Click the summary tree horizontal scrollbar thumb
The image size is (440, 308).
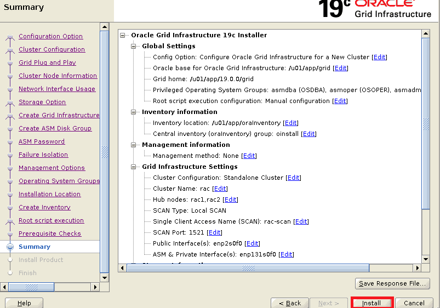(248, 268)
